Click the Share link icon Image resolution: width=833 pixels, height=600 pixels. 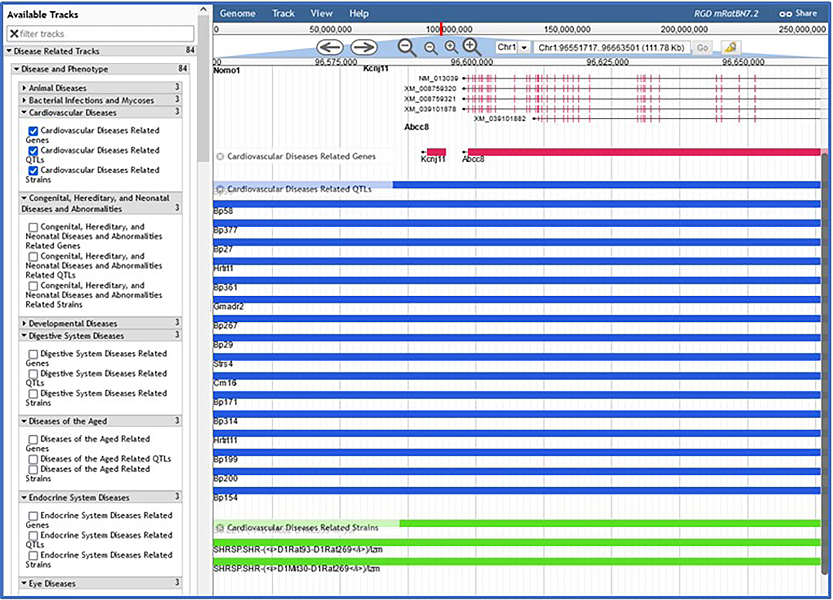(785, 14)
